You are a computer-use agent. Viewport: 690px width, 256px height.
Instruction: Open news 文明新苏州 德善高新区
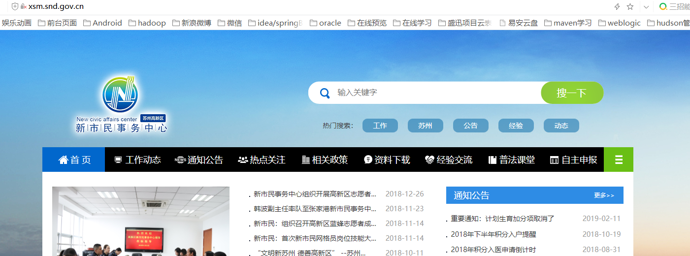pyautogui.click(x=311, y=253)
